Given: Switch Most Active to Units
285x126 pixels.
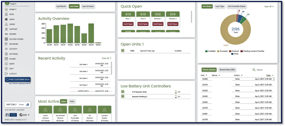Looking at the screenshot, I should click(72, 101).
